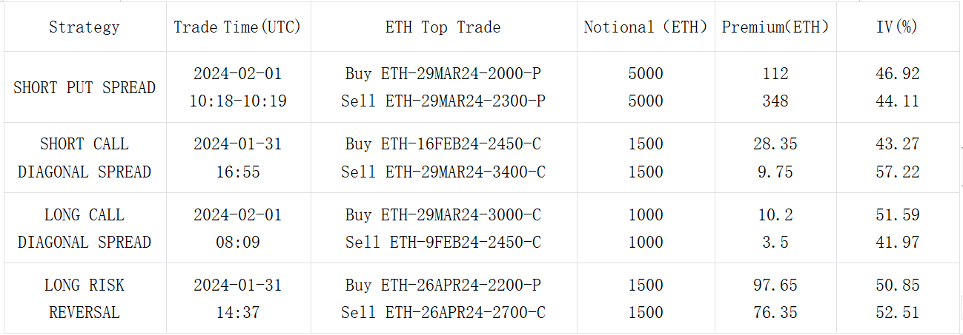Image resolution: width=963 pixels, height=335 pixels.
Task: Click the Notional (ETH) column header
Action: point(644,27)
